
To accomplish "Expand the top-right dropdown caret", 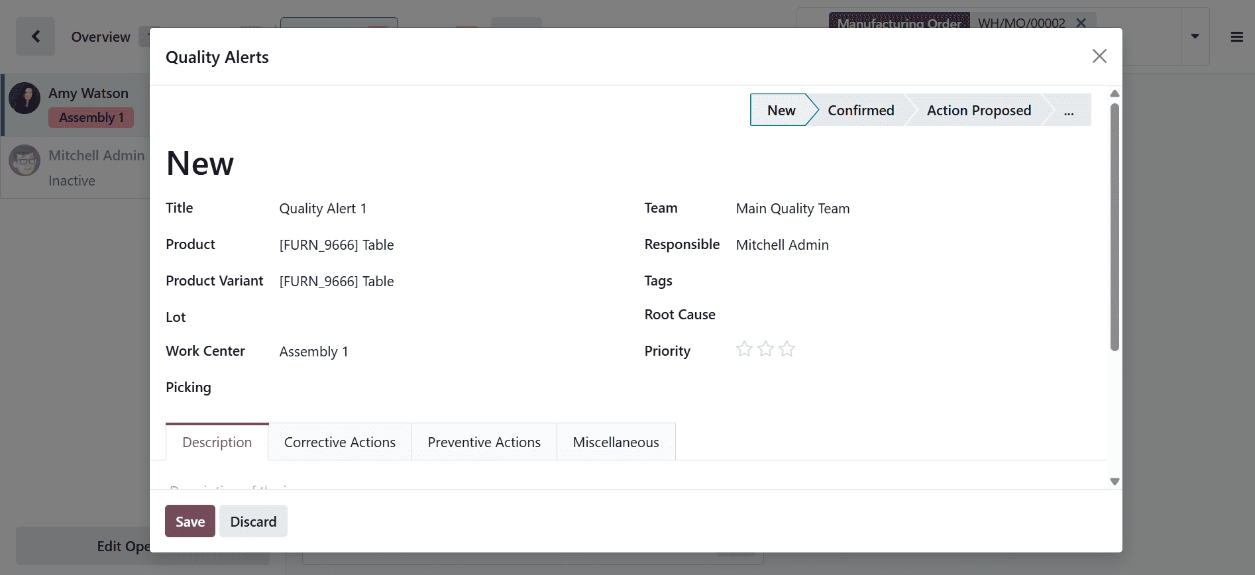I will (1195, 36).
